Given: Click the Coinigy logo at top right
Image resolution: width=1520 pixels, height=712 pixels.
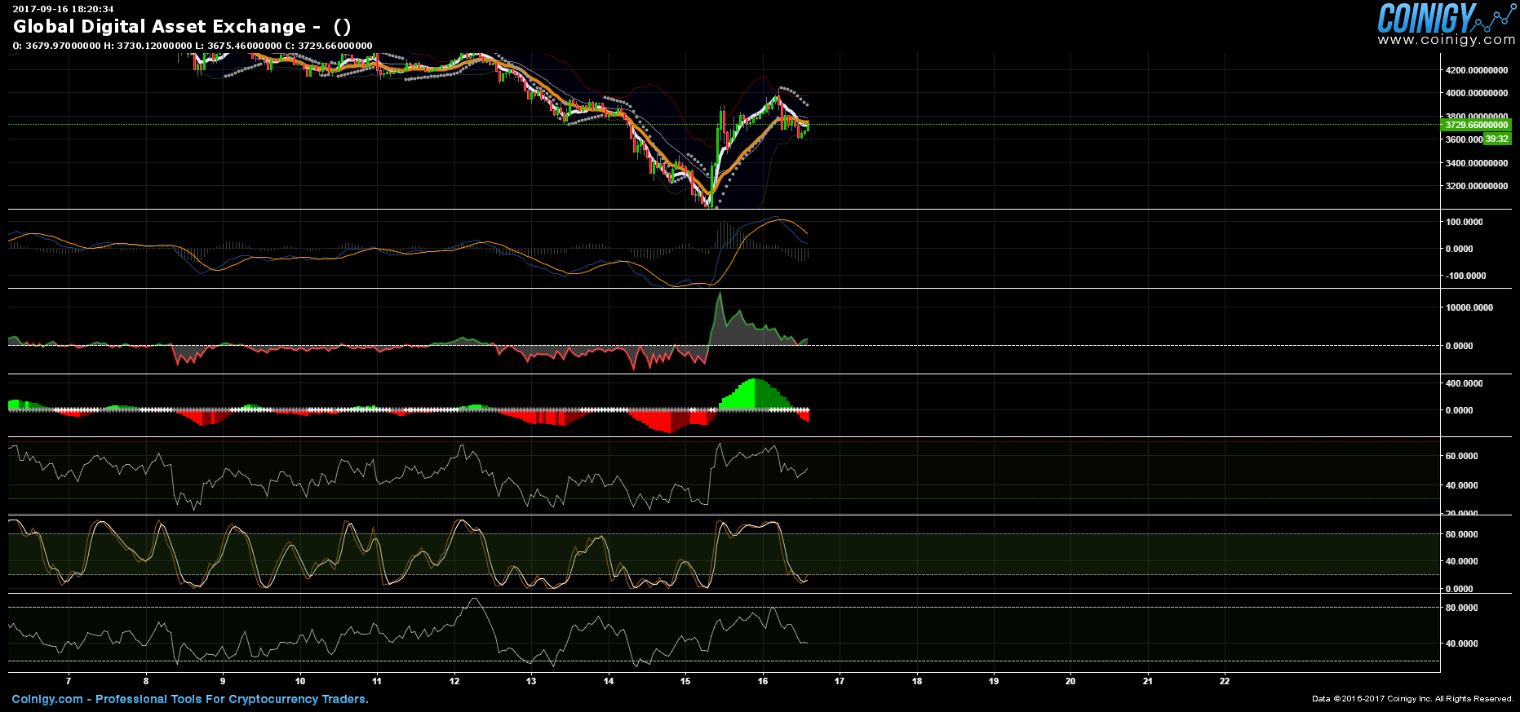Looking at the screenshot, I should tap(1446, 18).
